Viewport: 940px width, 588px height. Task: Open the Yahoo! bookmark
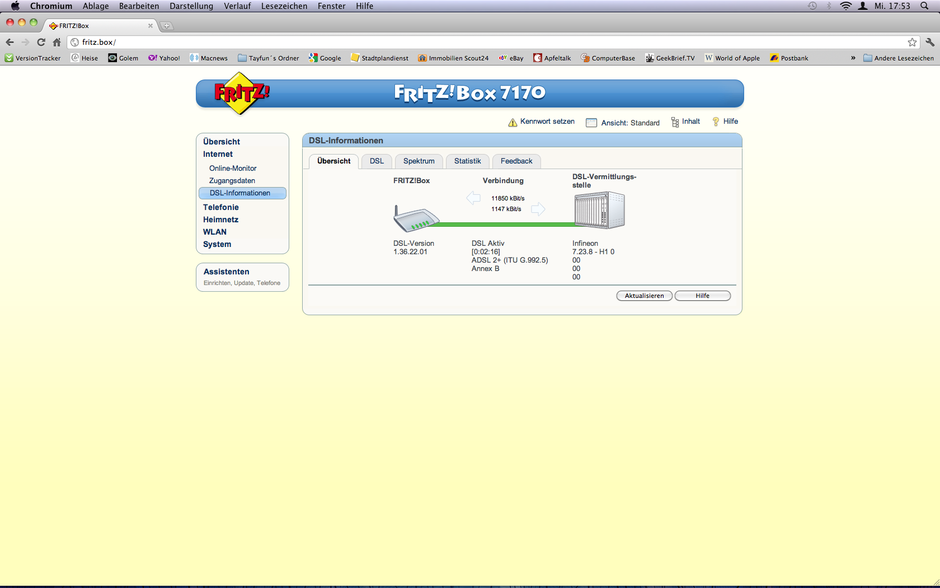coord(164,58)
